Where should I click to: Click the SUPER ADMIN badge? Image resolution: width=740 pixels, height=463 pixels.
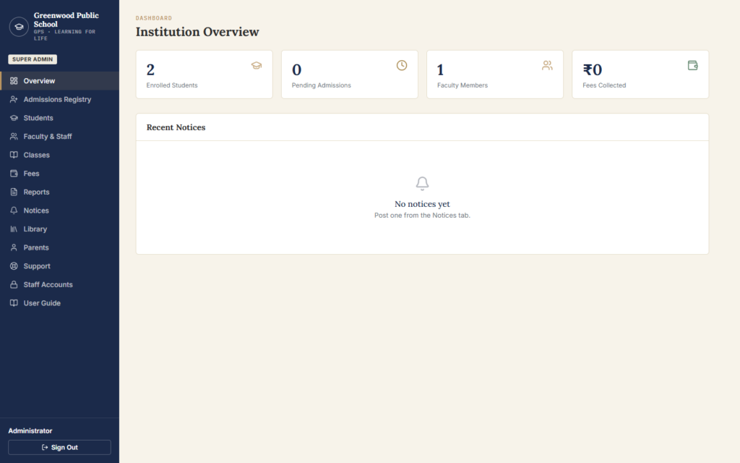pyautogui.click(x=33, y=59)
